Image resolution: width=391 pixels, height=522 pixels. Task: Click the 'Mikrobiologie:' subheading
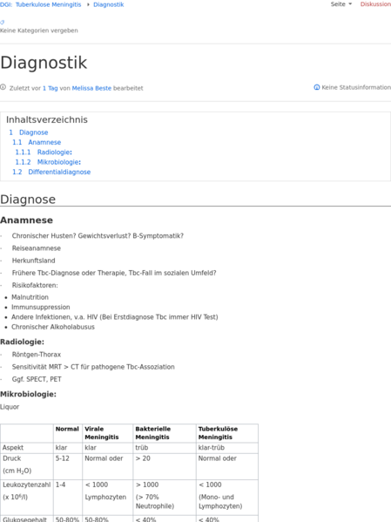(x=28, y=394)
